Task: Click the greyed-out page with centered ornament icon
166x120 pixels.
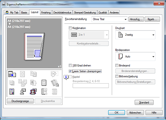Action: pyautogui.click(x=22, y=74)
